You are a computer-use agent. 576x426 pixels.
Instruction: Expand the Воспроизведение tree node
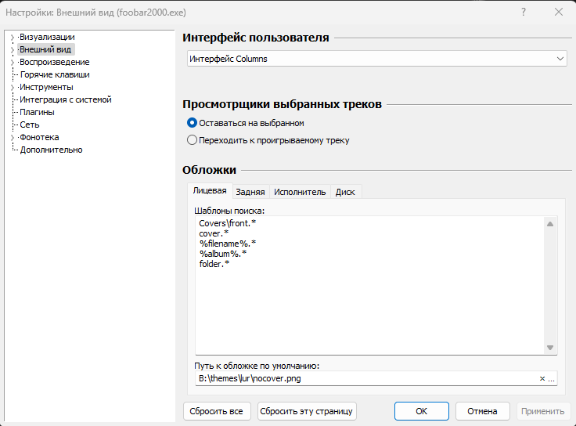tap(12, 62)
